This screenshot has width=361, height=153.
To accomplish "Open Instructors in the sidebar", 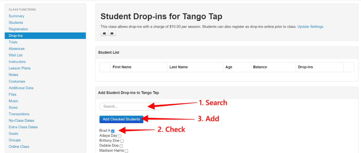I will coord(17,62).
